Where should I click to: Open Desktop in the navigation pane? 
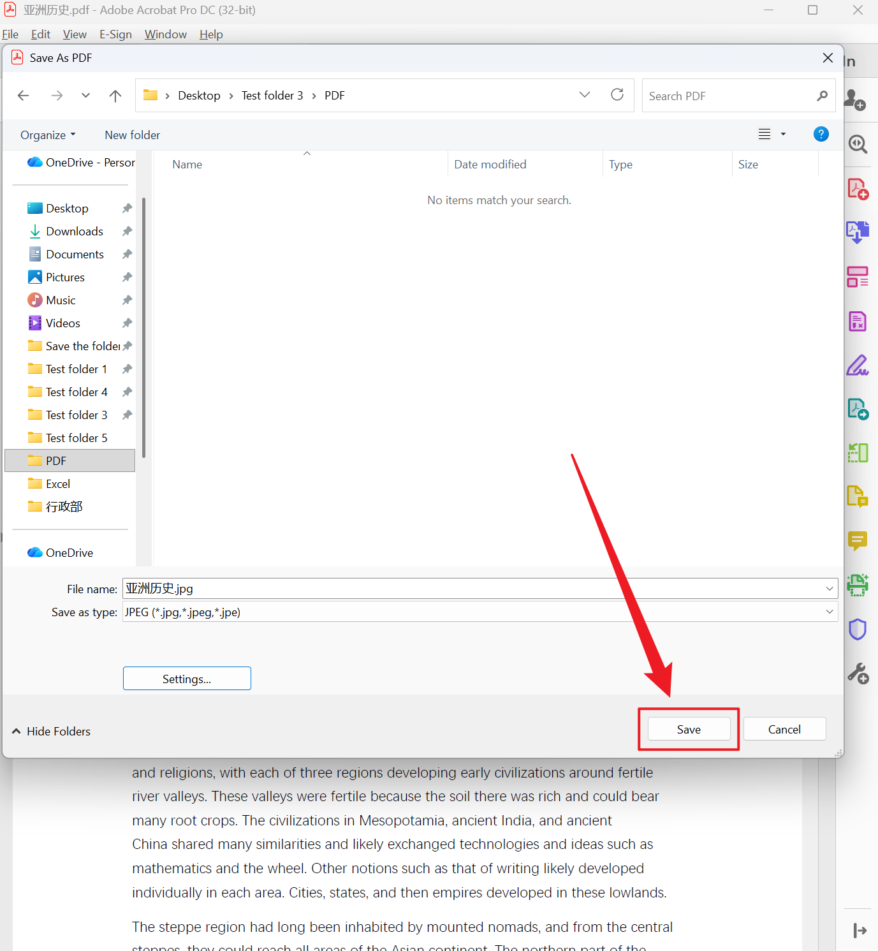click(67, 209)
